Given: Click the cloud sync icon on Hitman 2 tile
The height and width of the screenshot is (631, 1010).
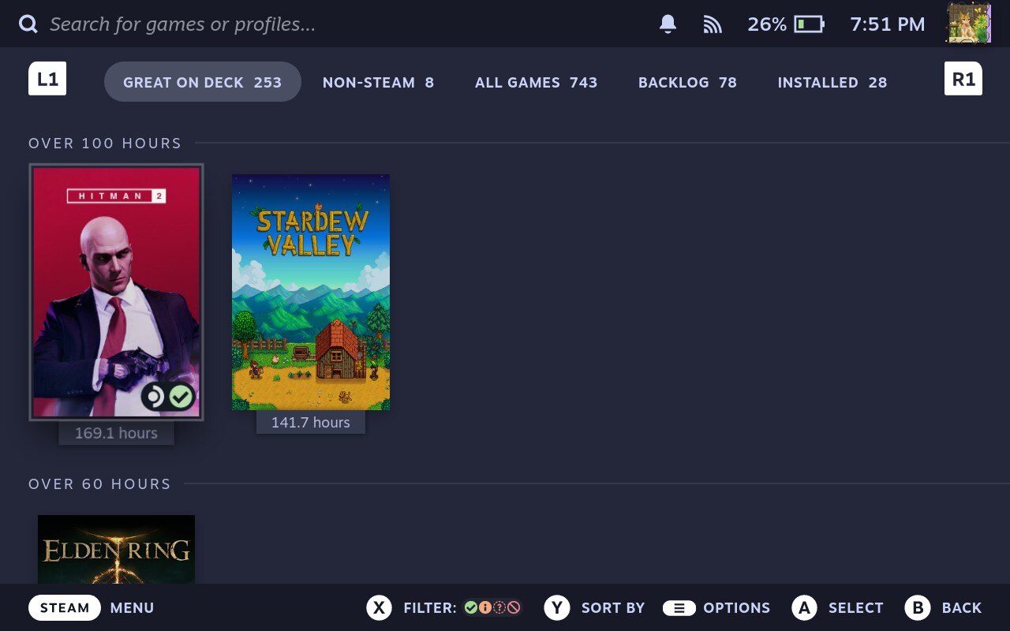Looking at the screenshot, I should click(155, 397).
